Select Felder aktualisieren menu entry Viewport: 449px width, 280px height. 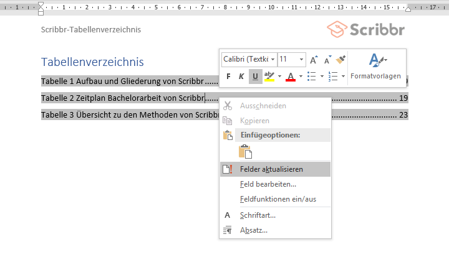pyautogui.click(x=275, y=169)
